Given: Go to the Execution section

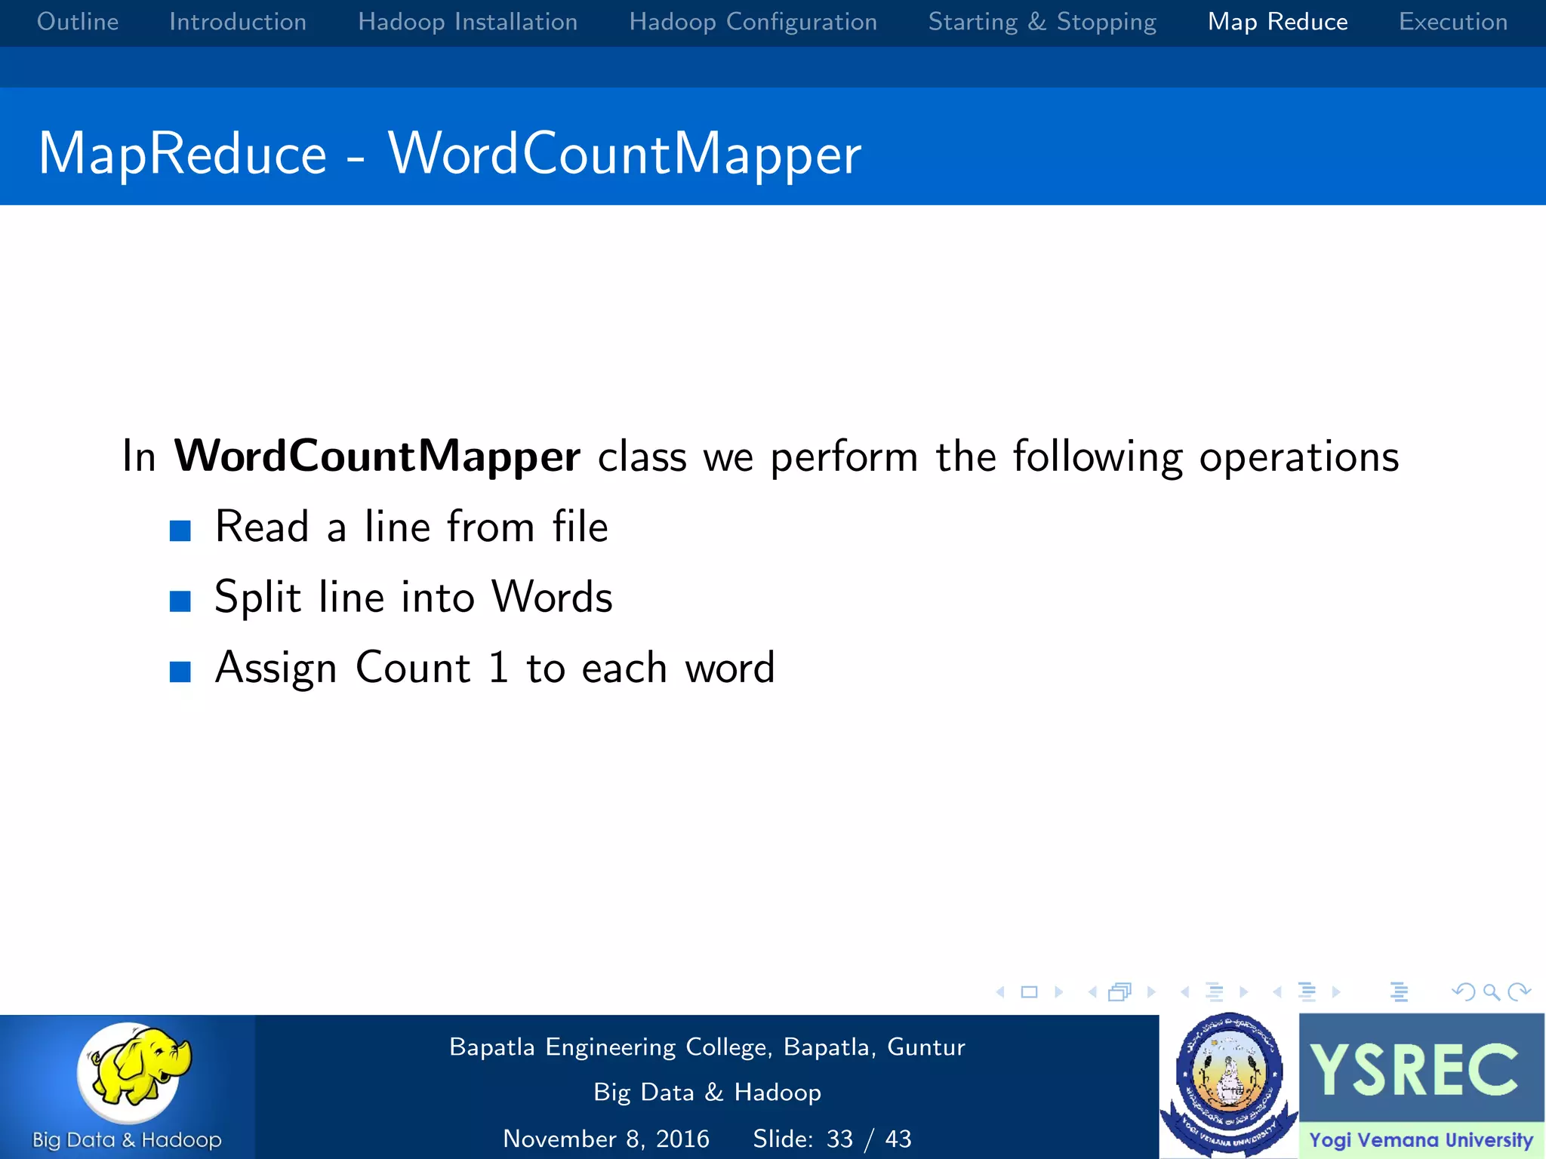Looking at the screenshot, I should tap(1453, 22).
